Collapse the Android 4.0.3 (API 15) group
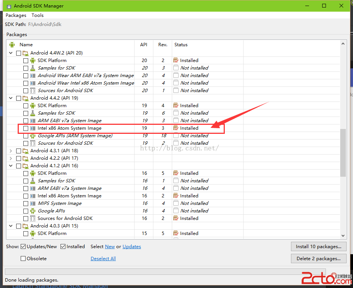This screenshot has height=288, width=353. (x=11, y=226)
